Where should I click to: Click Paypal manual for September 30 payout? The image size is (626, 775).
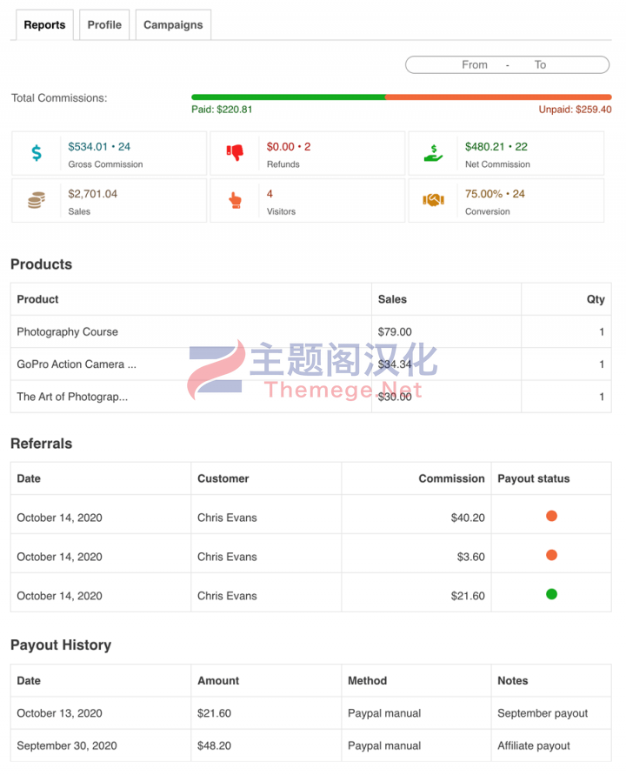click(384, 745)
